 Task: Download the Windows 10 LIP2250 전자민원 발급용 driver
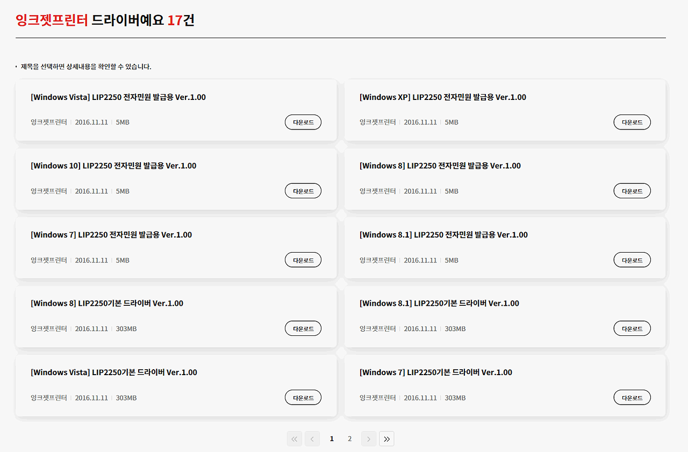(x=303, y=190)
